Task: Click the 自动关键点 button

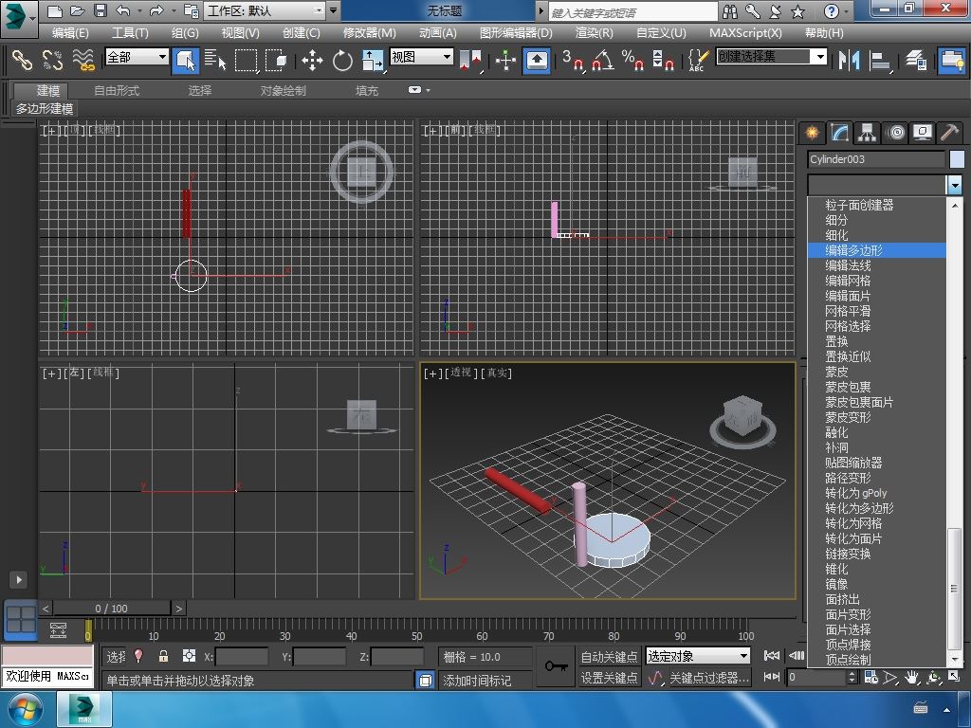Action: tap(609, 656)
